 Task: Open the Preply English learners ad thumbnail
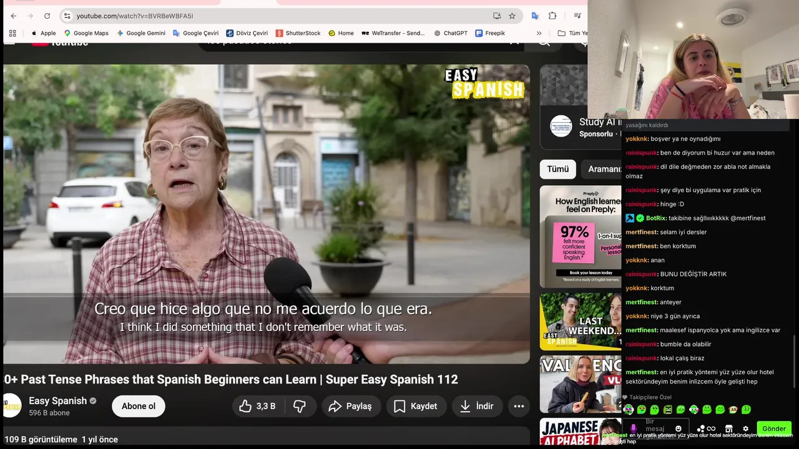point(581,236)
